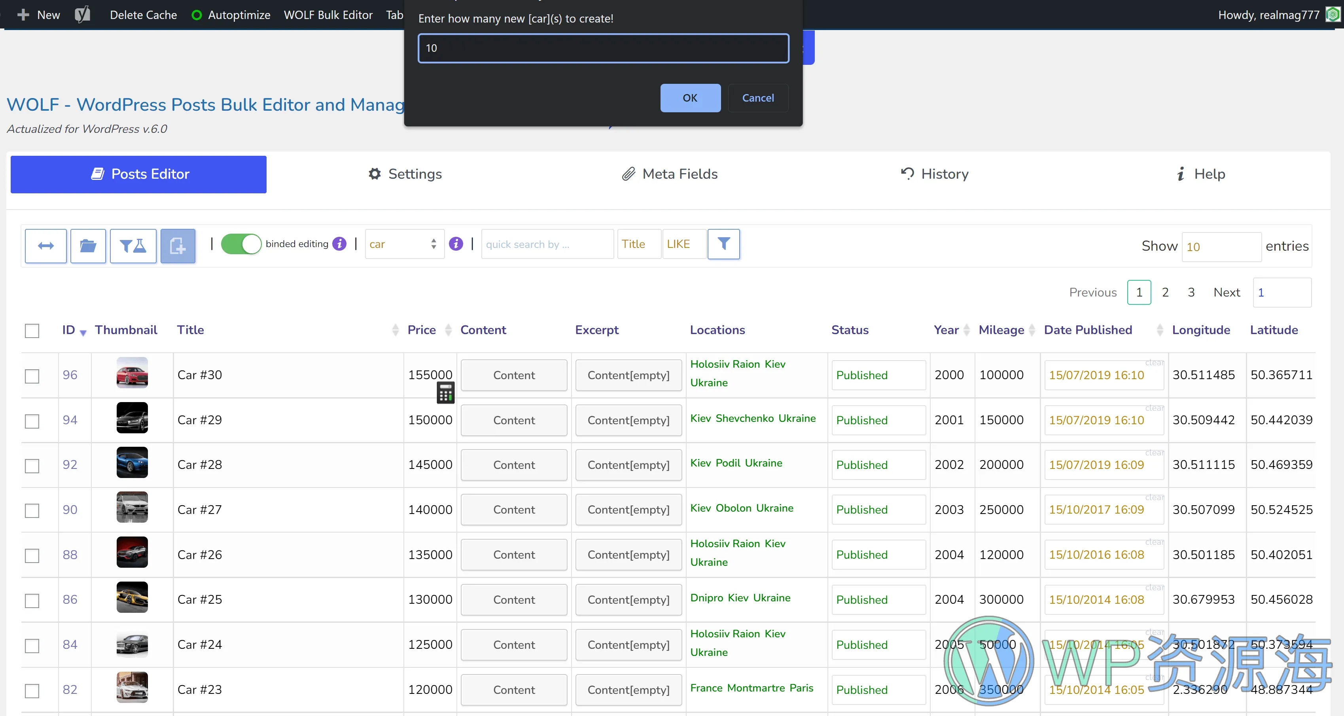1344x716 pixels.
Task: Click Cancel to dismiss the dialog
Action: 757,98
